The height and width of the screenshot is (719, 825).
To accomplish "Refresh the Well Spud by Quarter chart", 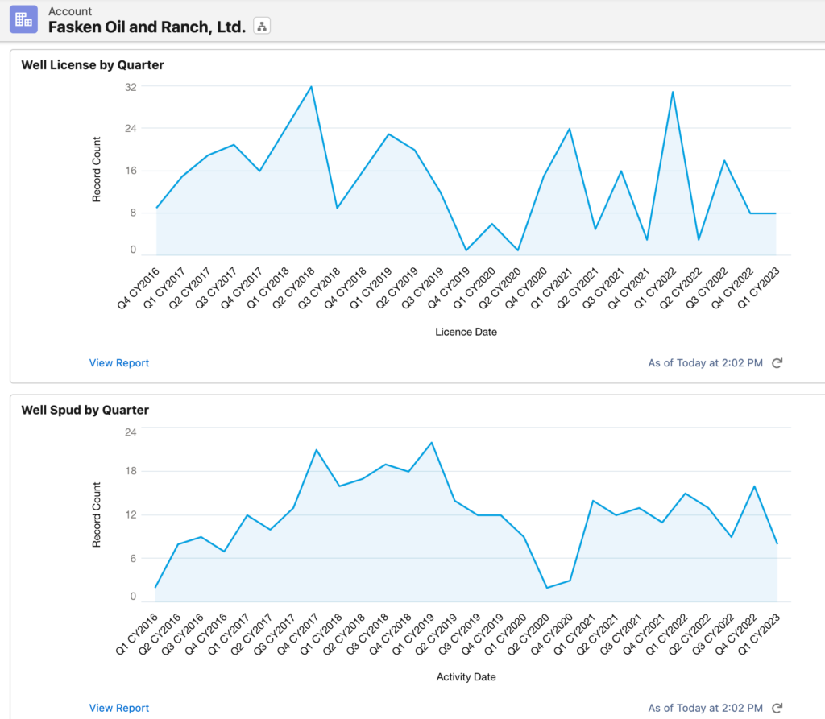I will click(776, 708).
